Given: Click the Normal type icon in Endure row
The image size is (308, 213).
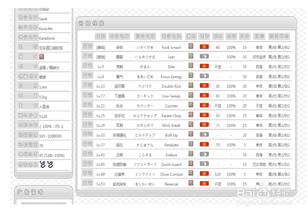Looking at the screenshot, I should 191,154.
